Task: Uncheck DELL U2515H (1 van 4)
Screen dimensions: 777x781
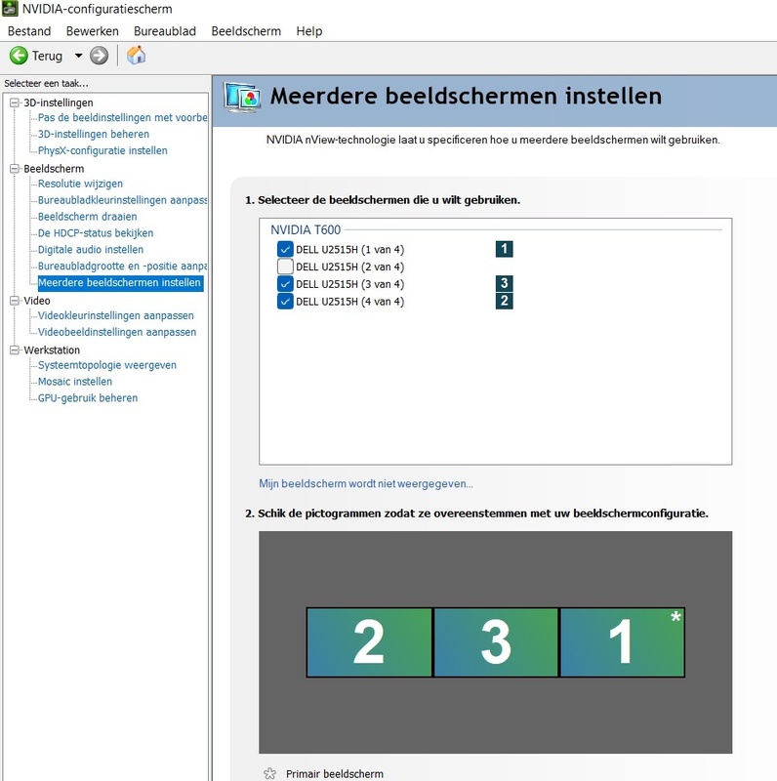Action: click(285, 249)
